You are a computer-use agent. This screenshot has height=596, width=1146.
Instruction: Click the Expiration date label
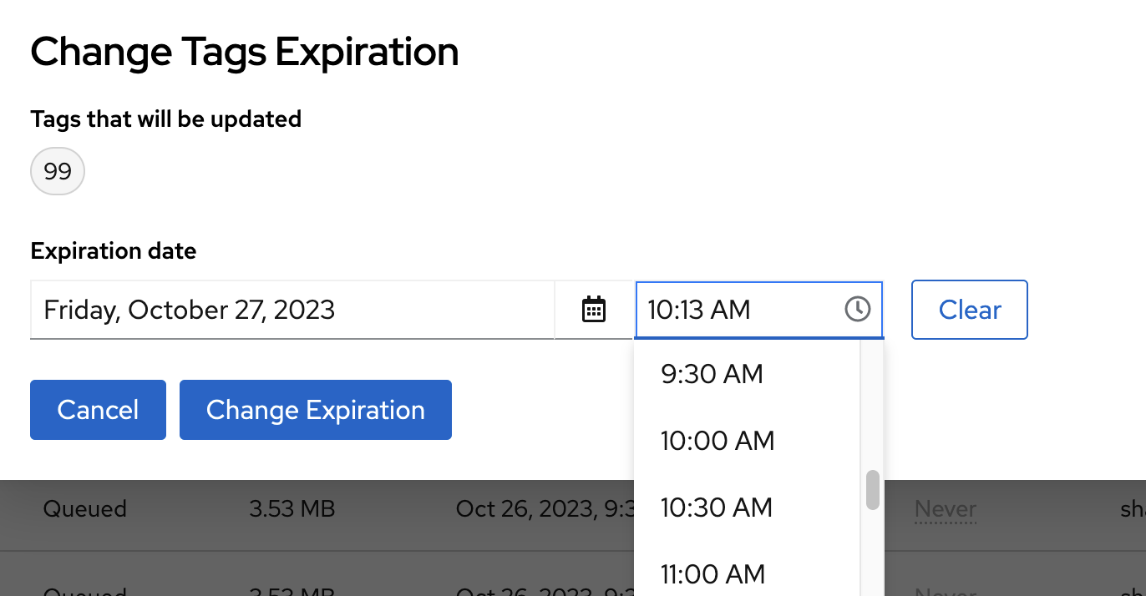(114, 250)
